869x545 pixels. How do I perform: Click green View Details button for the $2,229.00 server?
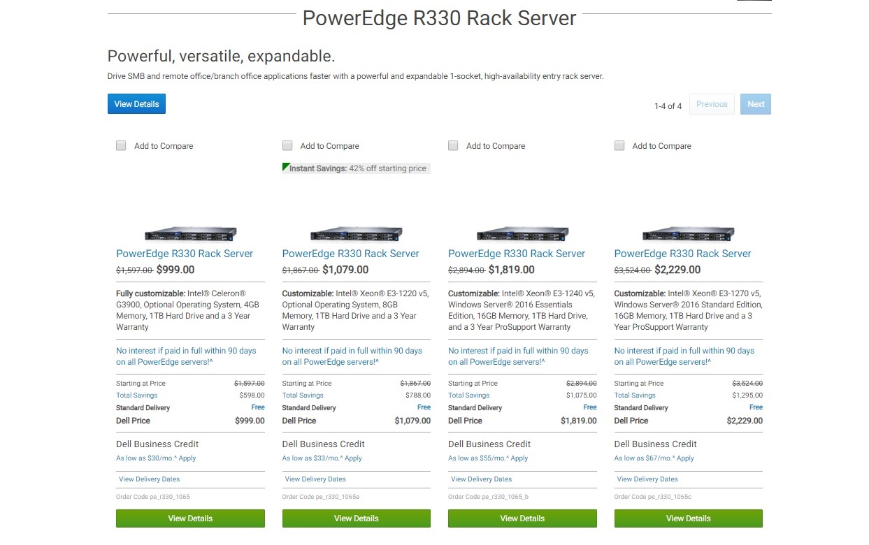(x=689, y=518)
